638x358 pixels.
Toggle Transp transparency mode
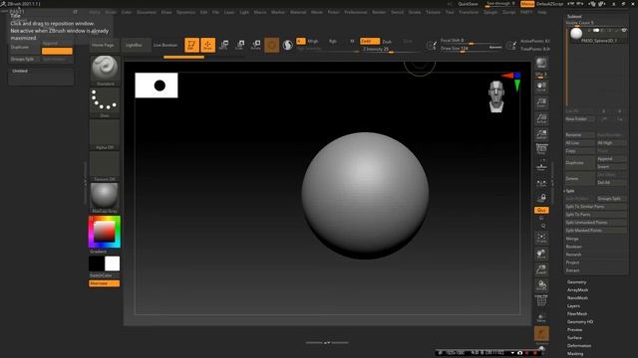point(541,317)
